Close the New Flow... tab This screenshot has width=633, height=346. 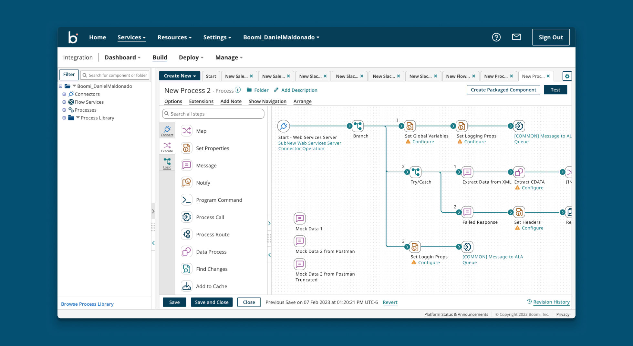click(473, 76)
